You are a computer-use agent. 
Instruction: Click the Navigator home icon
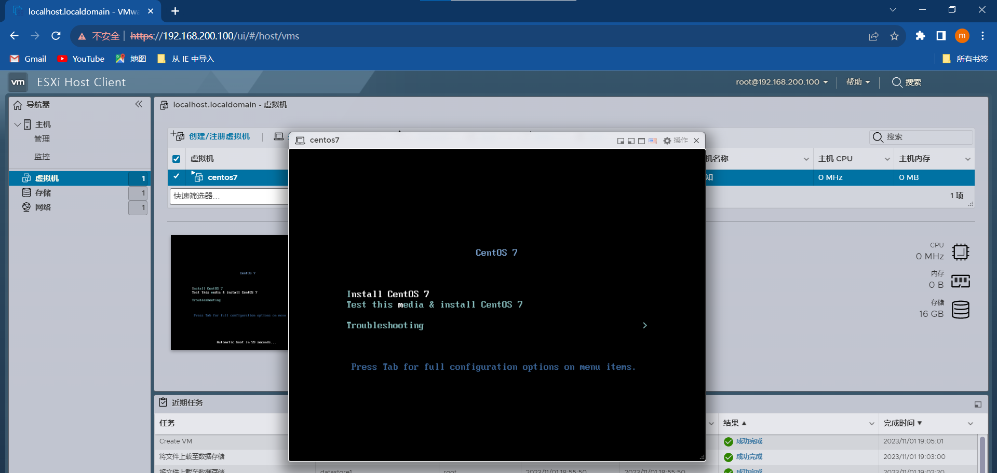[x=18, y=105]
